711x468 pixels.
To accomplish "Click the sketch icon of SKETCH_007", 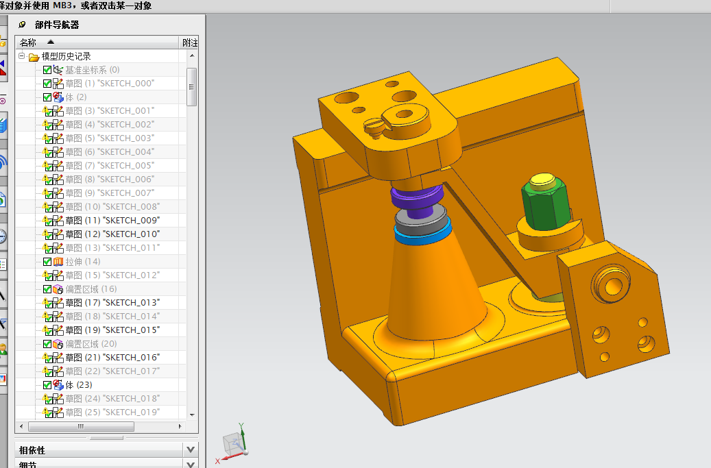I will click(x=58, y=193).
